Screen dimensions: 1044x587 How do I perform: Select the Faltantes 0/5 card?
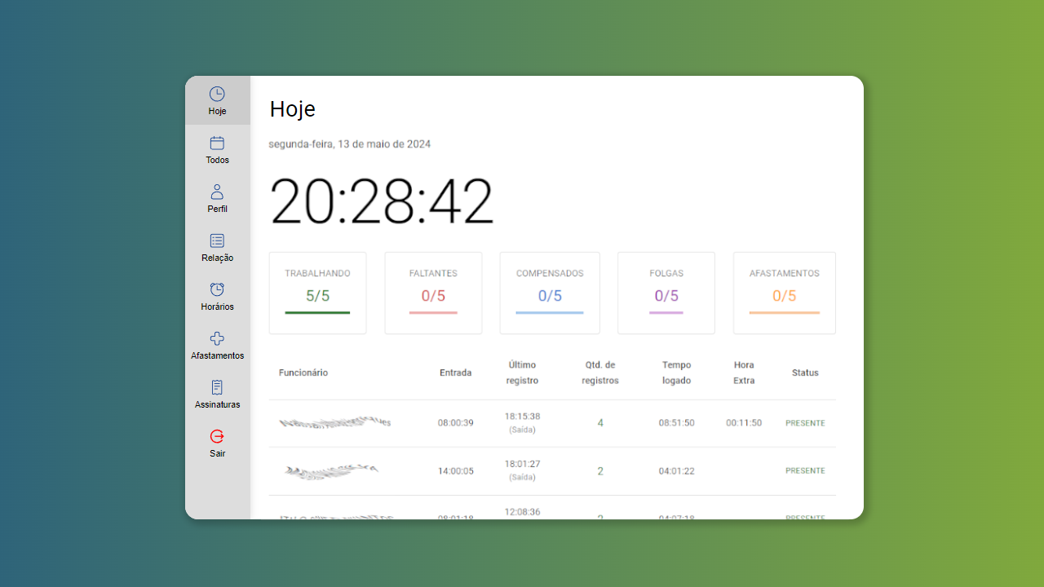click(x=433, y=293)
